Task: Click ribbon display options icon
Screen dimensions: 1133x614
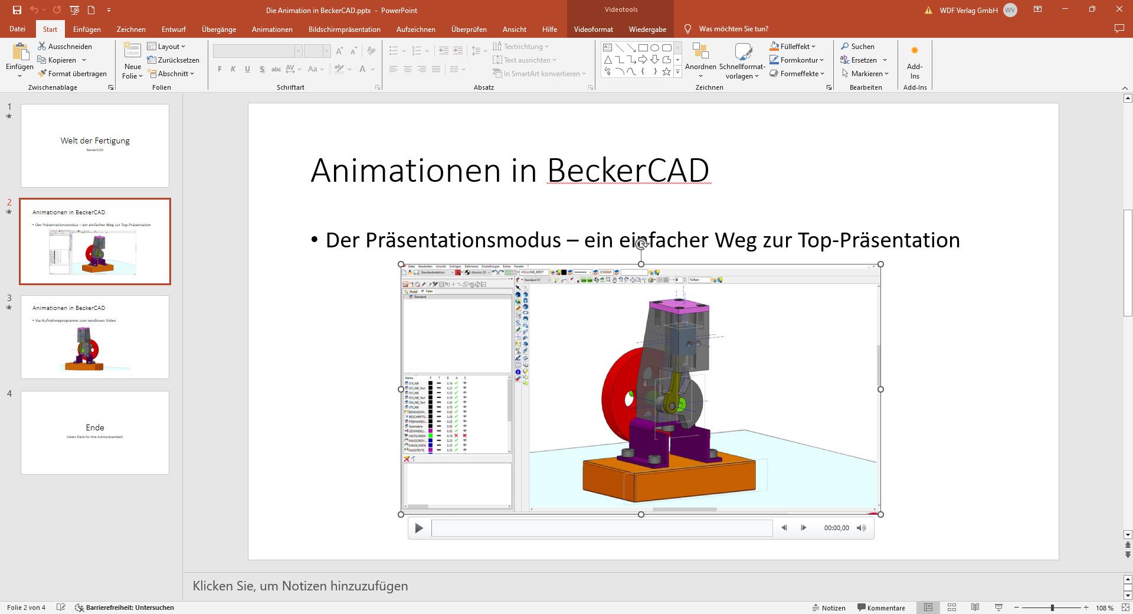Action: click(1037, 9)
